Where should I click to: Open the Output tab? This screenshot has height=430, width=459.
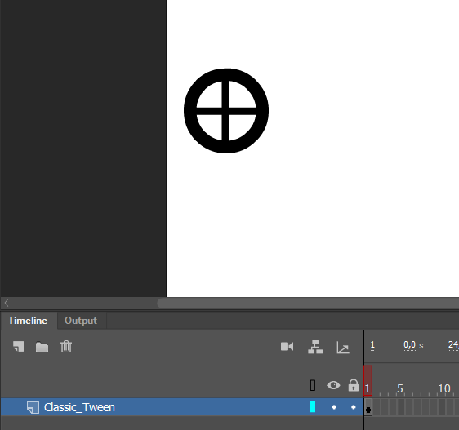[x=81, y=321]
